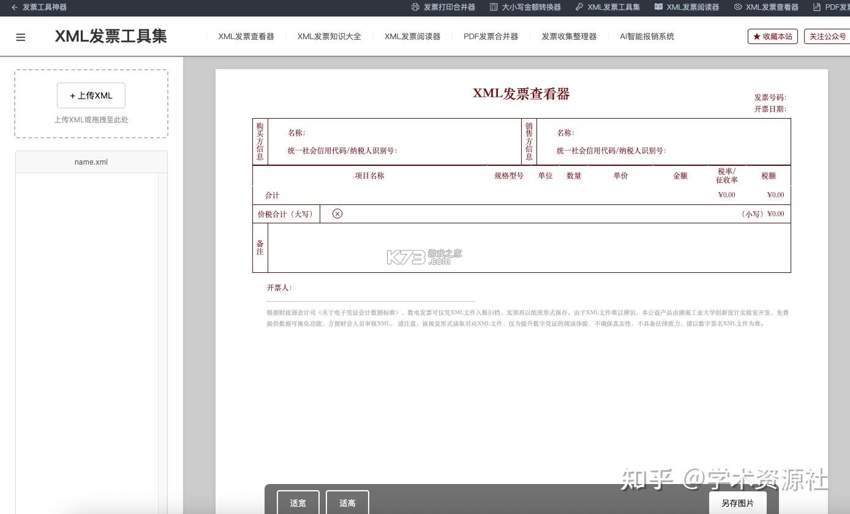Click the + 上传XML button
The image size is (850, 514).
[91, 95]
